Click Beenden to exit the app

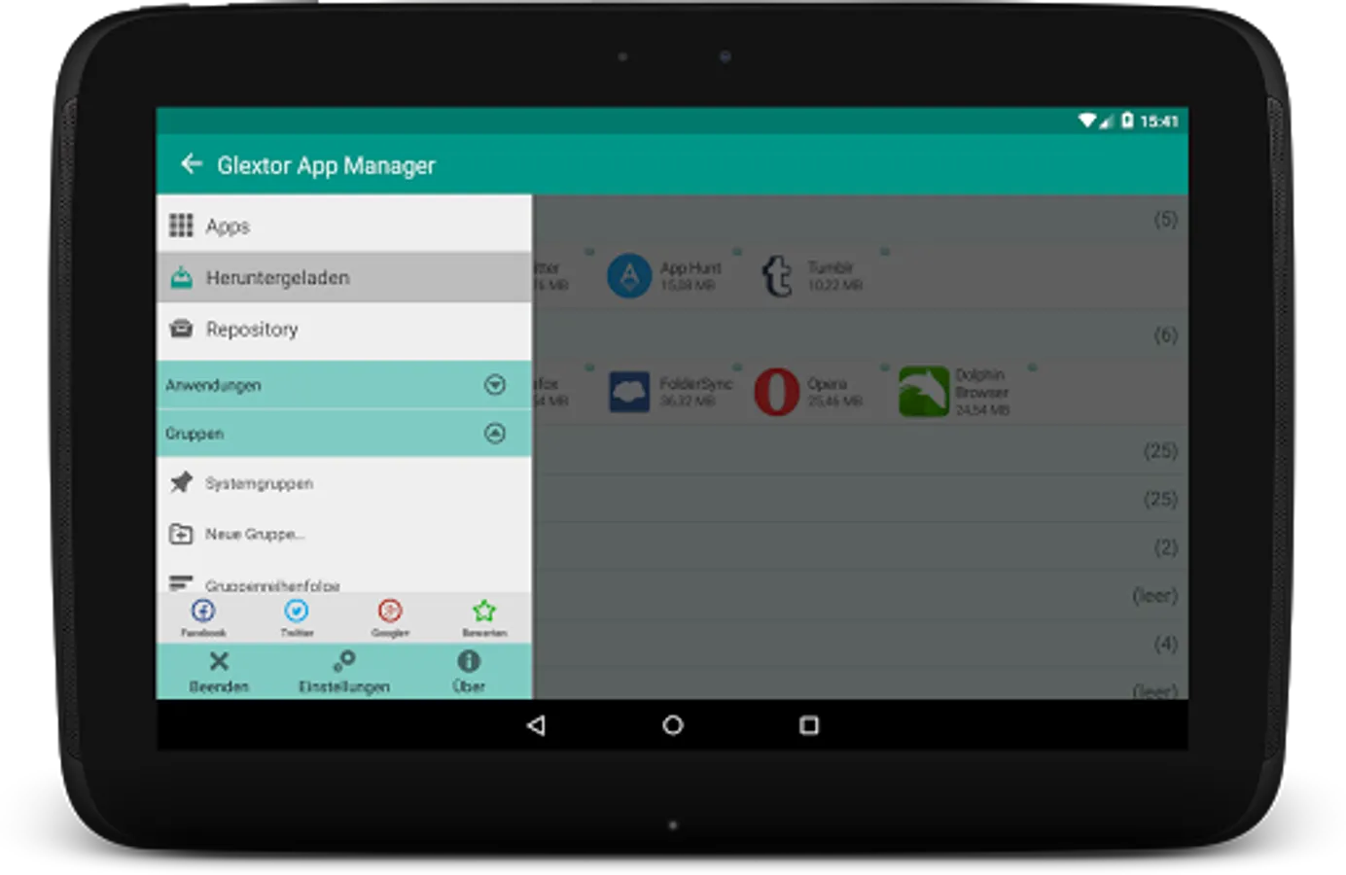pos(219,672)
